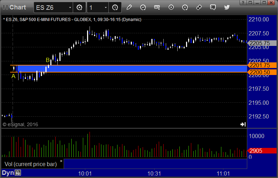The height and width of the screenshot is (178, 278).
Task: Click the 11:01 time axis label
Action: (223, 173)
